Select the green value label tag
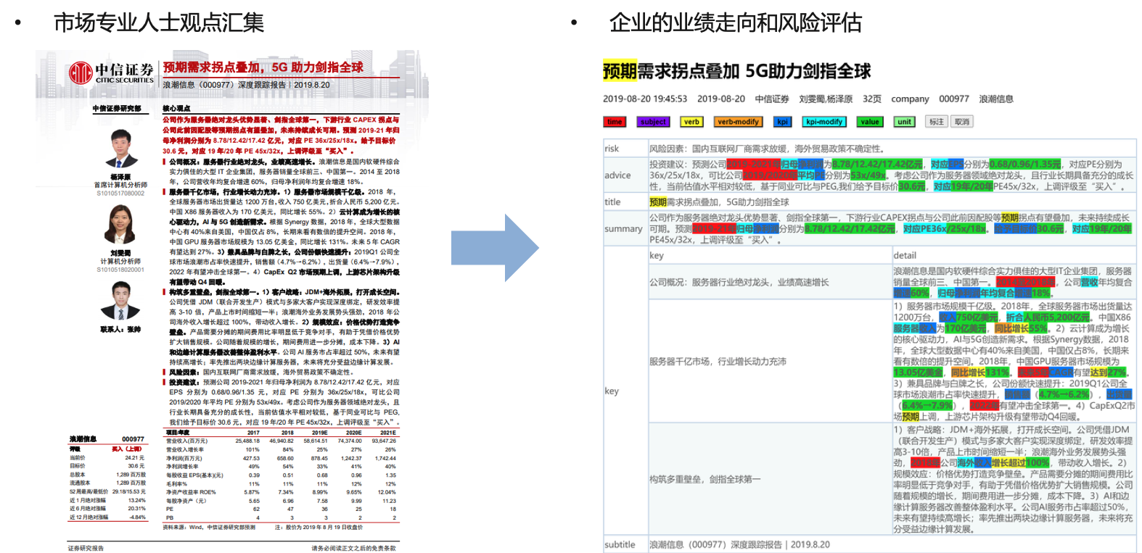 870,122
